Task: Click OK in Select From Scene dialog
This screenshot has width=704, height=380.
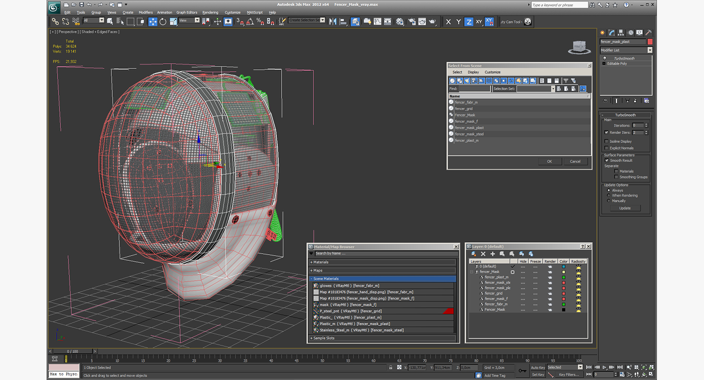Action: tap(549, 161)
